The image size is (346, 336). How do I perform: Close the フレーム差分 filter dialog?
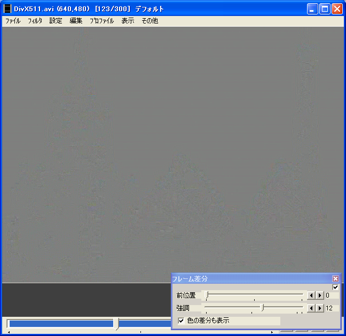coord(335,278)
